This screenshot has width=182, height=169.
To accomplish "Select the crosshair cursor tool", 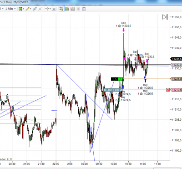I will tap(47, 9).
